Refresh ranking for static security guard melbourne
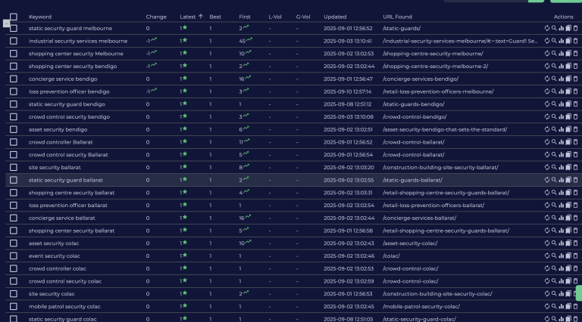The width and height of the screenshot is (582, 322). click(547, 28)
